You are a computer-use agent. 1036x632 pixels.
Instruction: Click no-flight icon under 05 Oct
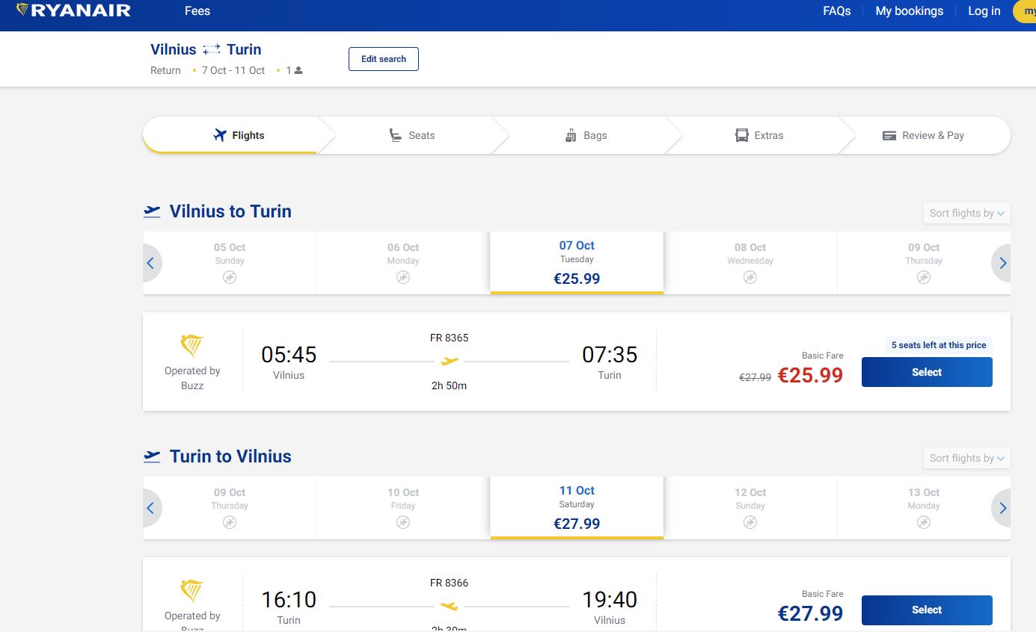[x=230, y=277]
